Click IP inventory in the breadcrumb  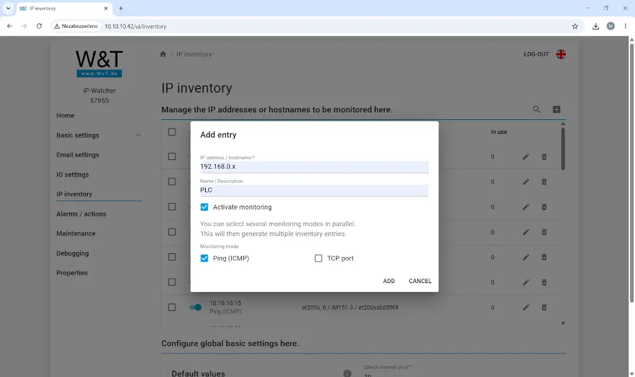click(x=194, y=54)
